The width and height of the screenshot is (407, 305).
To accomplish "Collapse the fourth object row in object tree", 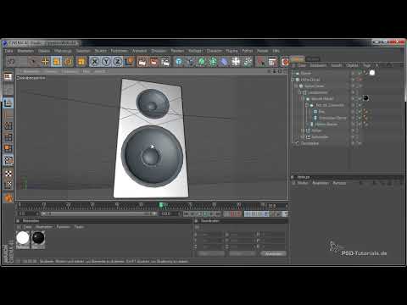I will point(300,92).
